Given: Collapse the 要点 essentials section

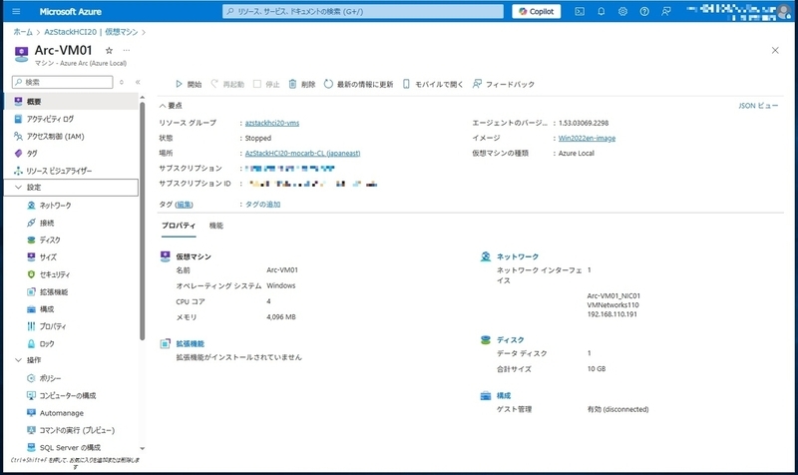Looking at the screenshot, I should point(171,106).
